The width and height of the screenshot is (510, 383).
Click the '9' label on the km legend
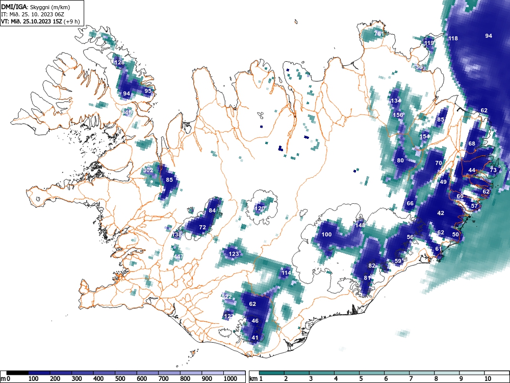(x=461, y=379)
